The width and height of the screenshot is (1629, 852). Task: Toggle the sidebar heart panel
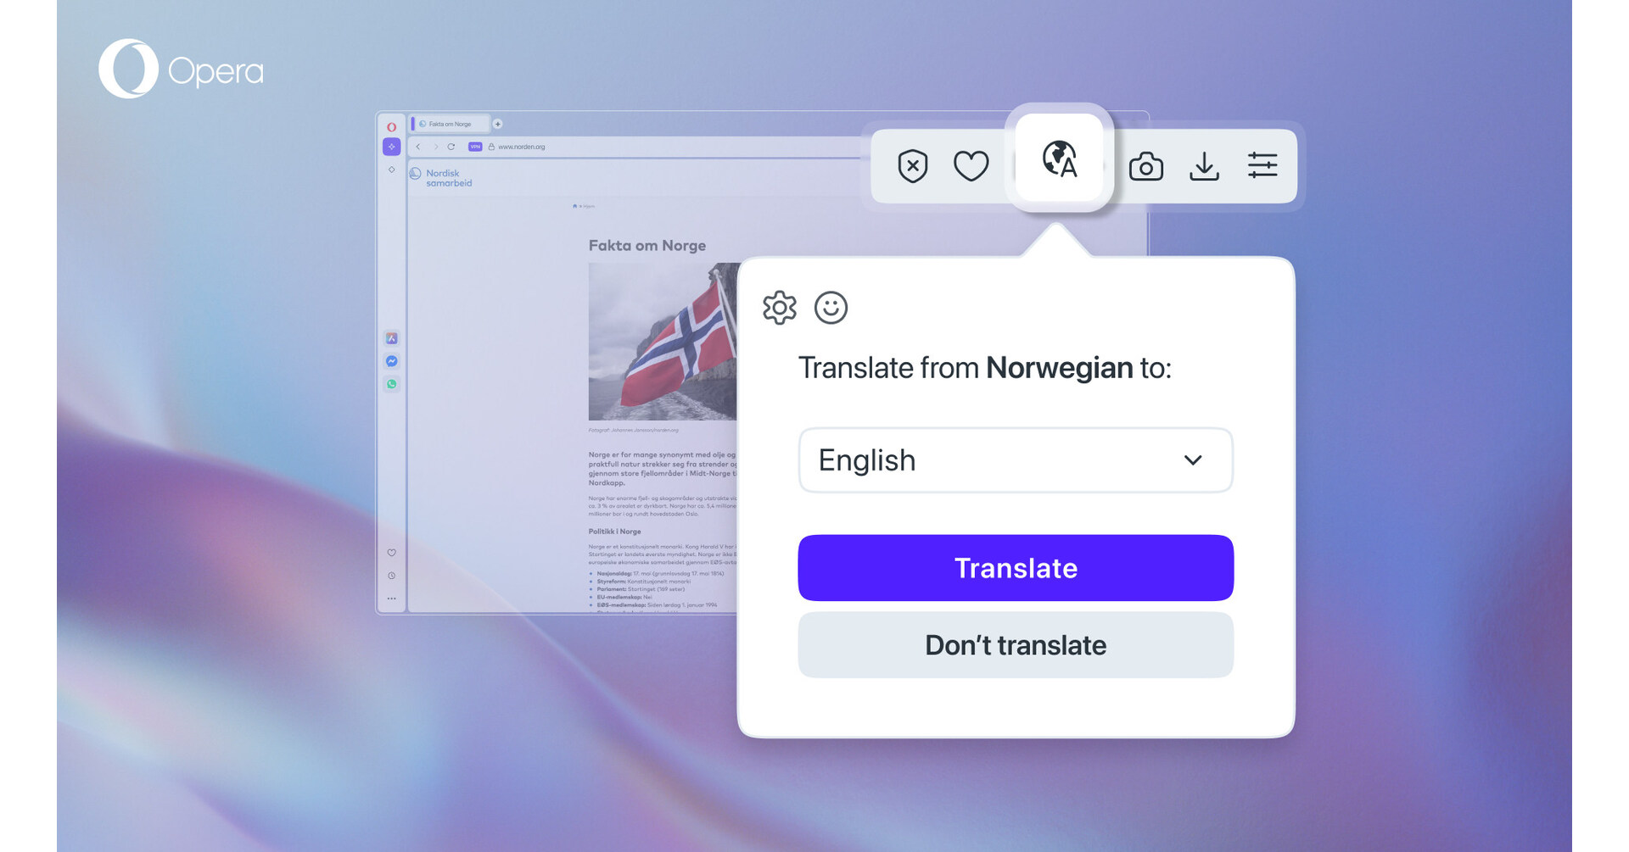tap(391, 554)
